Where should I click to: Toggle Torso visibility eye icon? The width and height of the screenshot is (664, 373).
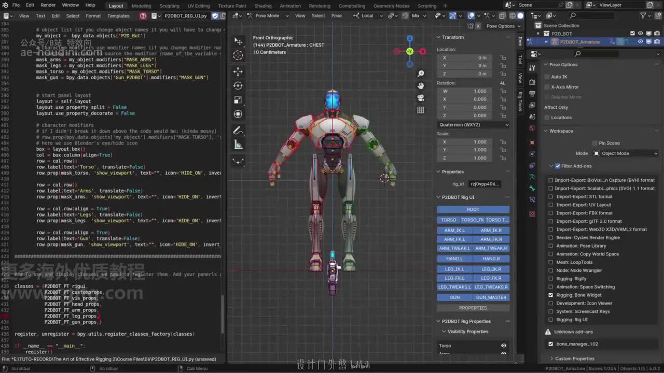click(x=503, y=346)
